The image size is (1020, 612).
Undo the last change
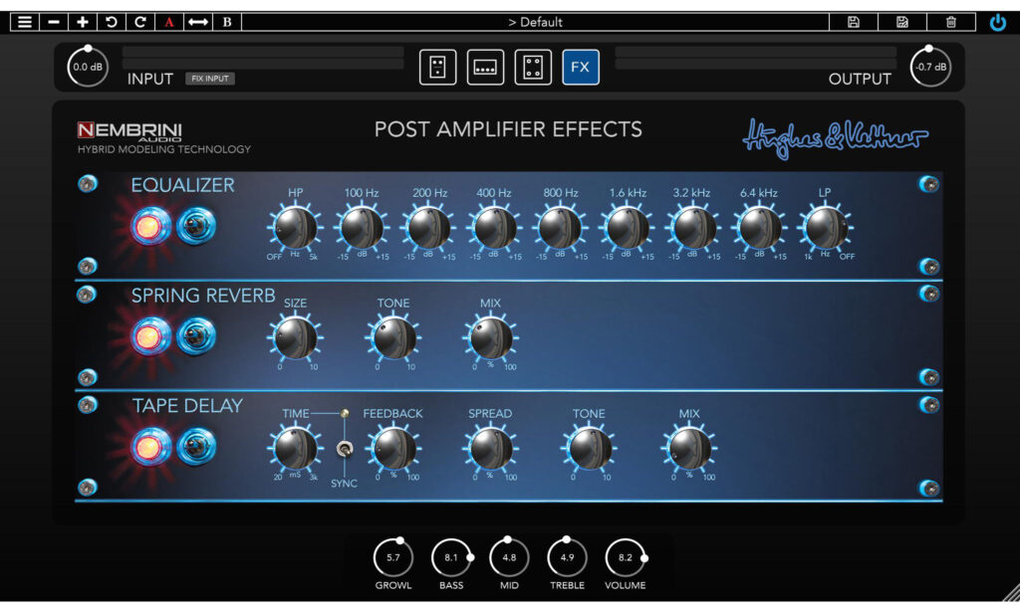tap(112, 22)
